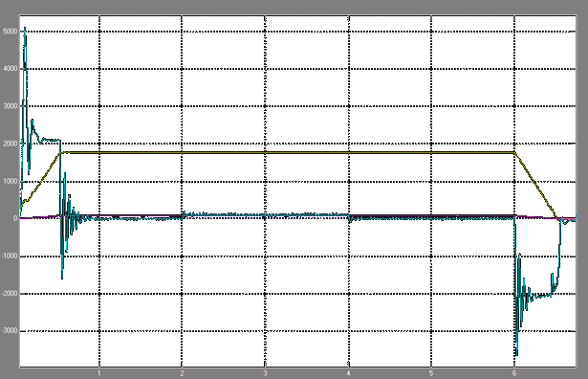This screenshot has width=588, height=379.
Task: Click the y-axis tick label 4000
Action: (x=11, y=69)
